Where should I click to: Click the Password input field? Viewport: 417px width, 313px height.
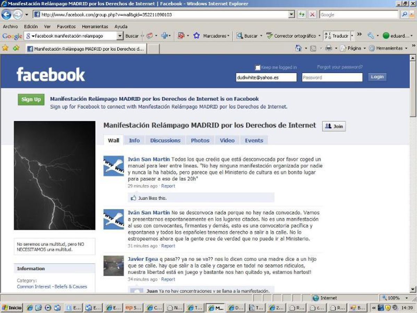(x=332, y=78)
